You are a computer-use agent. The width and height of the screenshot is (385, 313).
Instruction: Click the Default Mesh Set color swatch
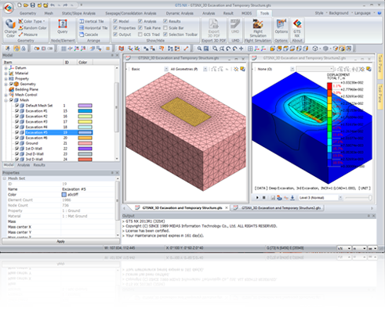(85, 106)
